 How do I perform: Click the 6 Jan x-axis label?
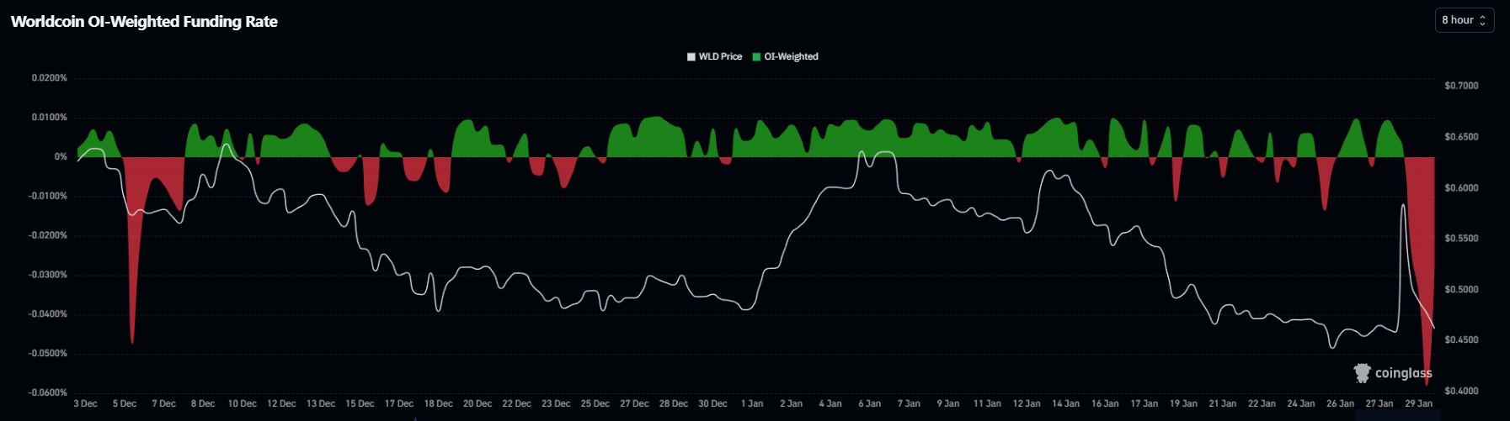(870, 404)
